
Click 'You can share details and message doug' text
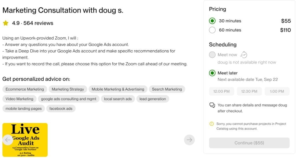pyautogui.click(x=252, y=108)
